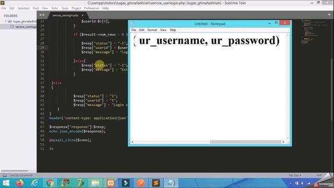Open Sublime Text File menu
This screenshot has width=334, height=188.
4,8
